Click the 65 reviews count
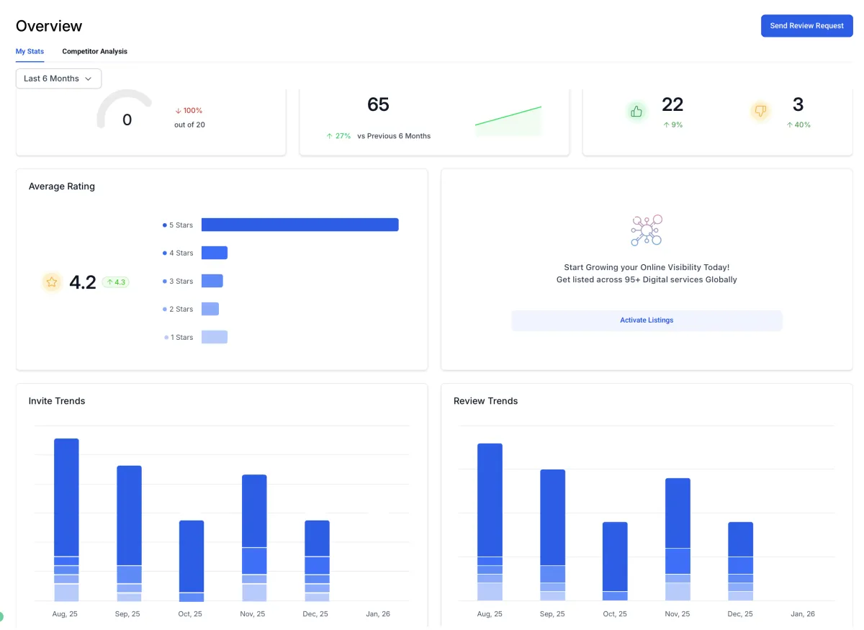 tap(378, 105)
